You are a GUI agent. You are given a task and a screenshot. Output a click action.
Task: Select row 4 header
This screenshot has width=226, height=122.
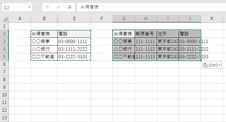(x=4, y=49)
